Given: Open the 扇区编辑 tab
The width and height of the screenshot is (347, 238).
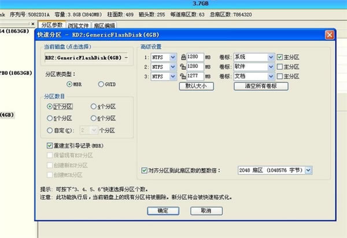Looking at the screenshot, I should click(104, 25).
